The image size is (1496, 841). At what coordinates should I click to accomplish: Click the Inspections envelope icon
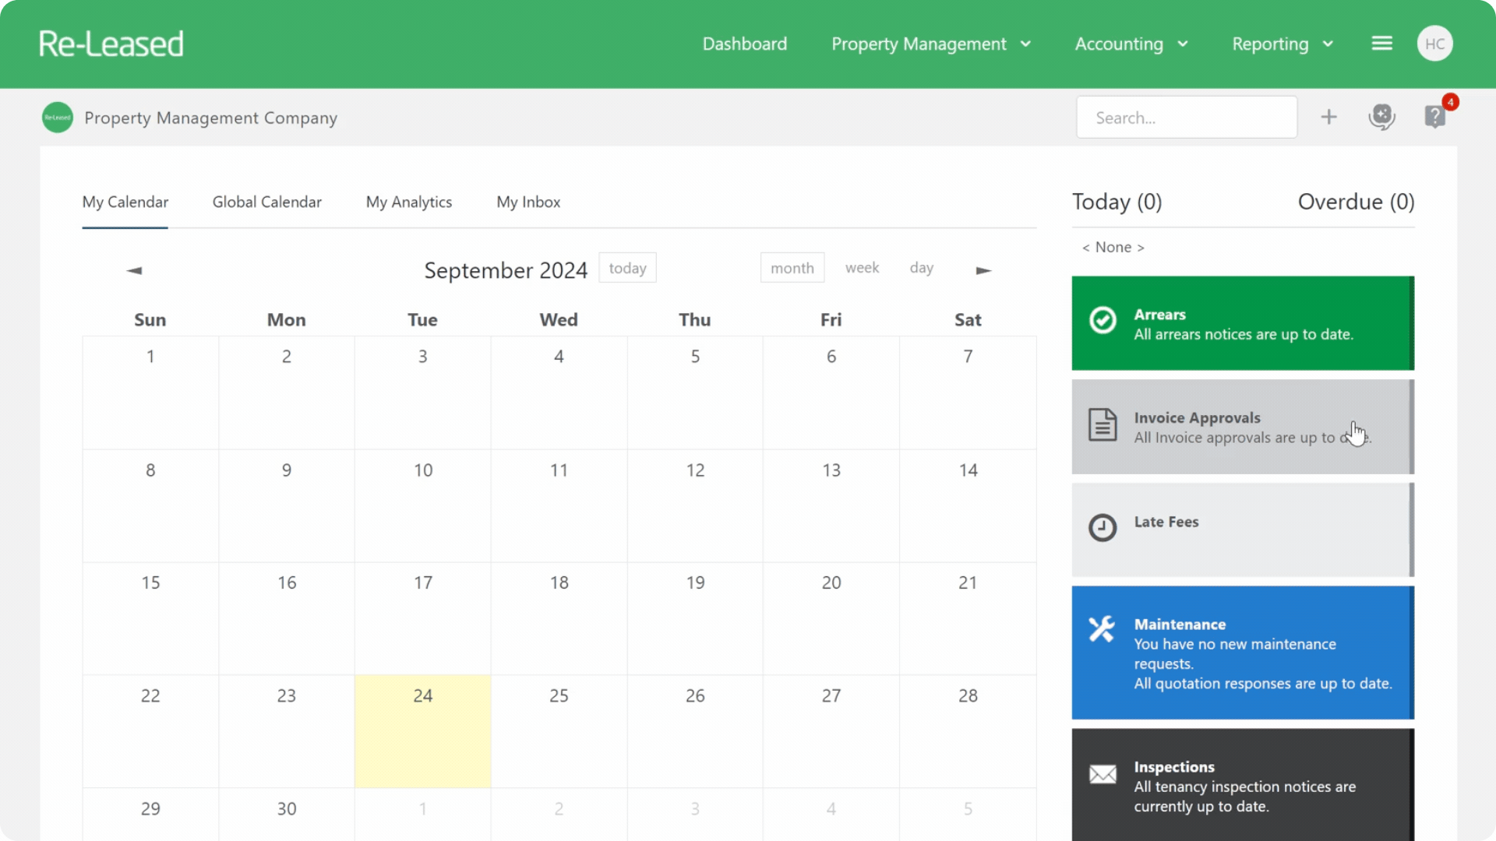(x=1103, y=775)
